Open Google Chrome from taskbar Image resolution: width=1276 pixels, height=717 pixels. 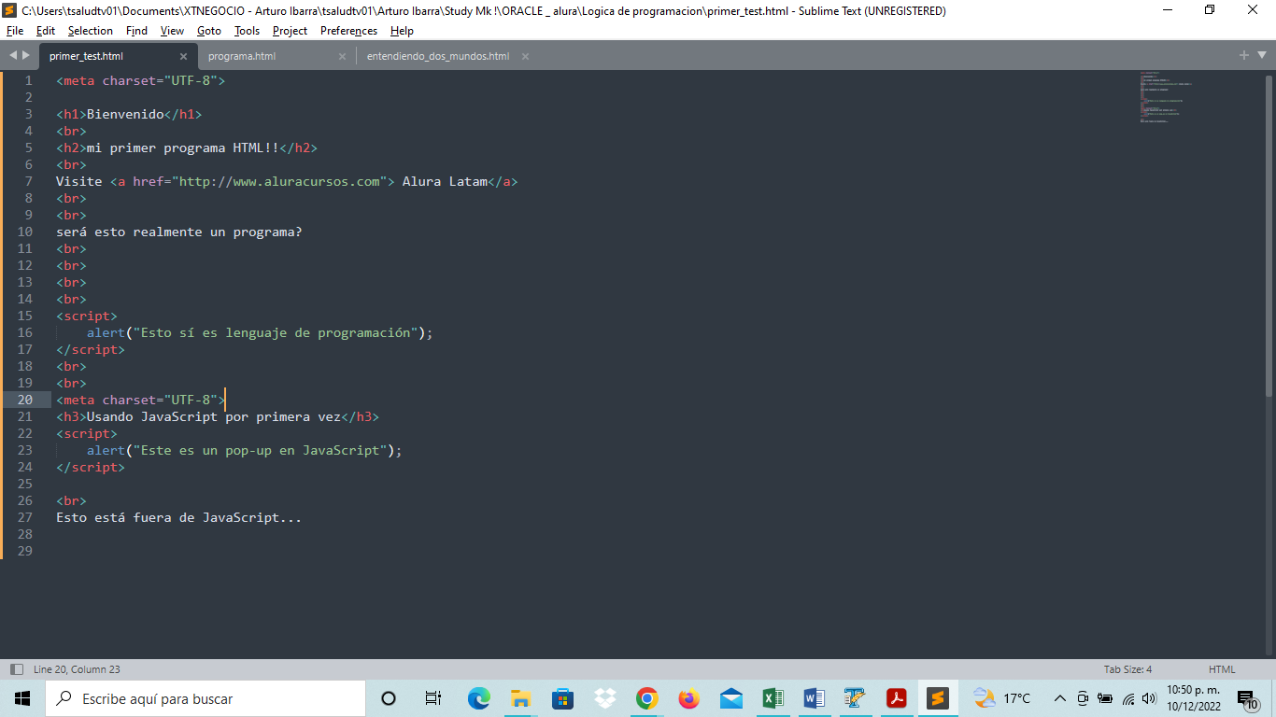(x=646, y=698)
